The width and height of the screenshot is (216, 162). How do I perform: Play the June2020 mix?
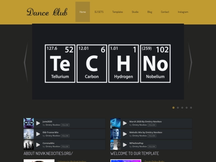[38, 123]
